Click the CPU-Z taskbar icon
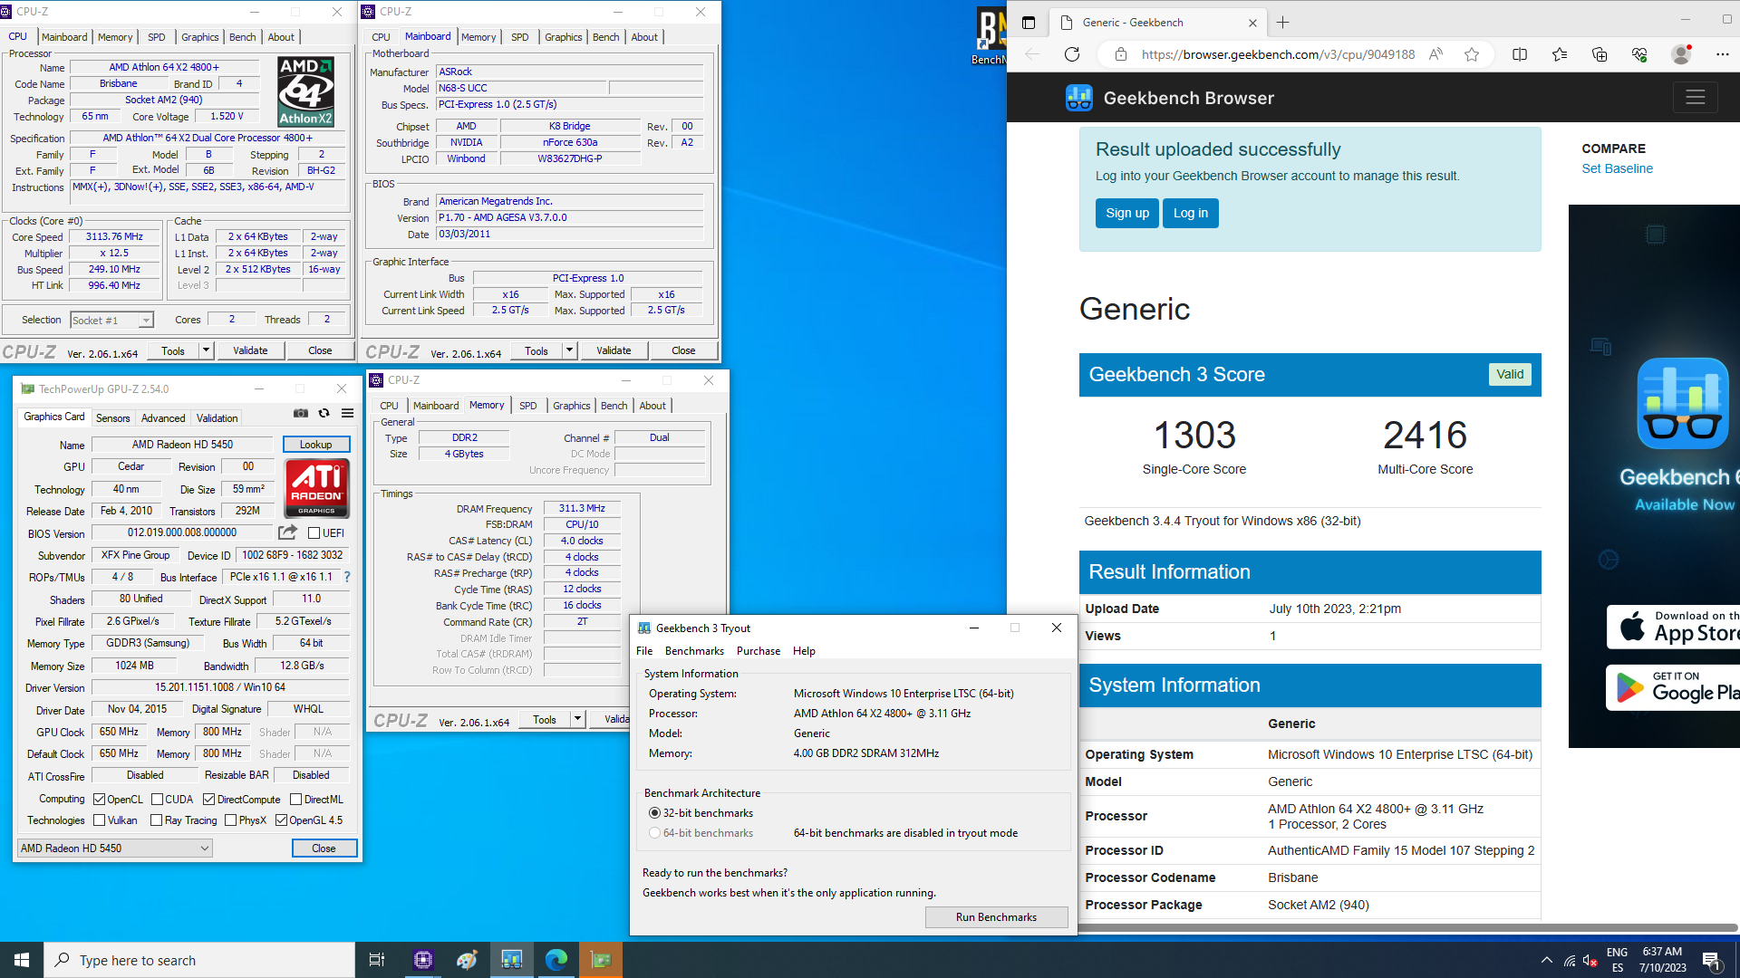The image size is (1740, 978). (423, 960)
